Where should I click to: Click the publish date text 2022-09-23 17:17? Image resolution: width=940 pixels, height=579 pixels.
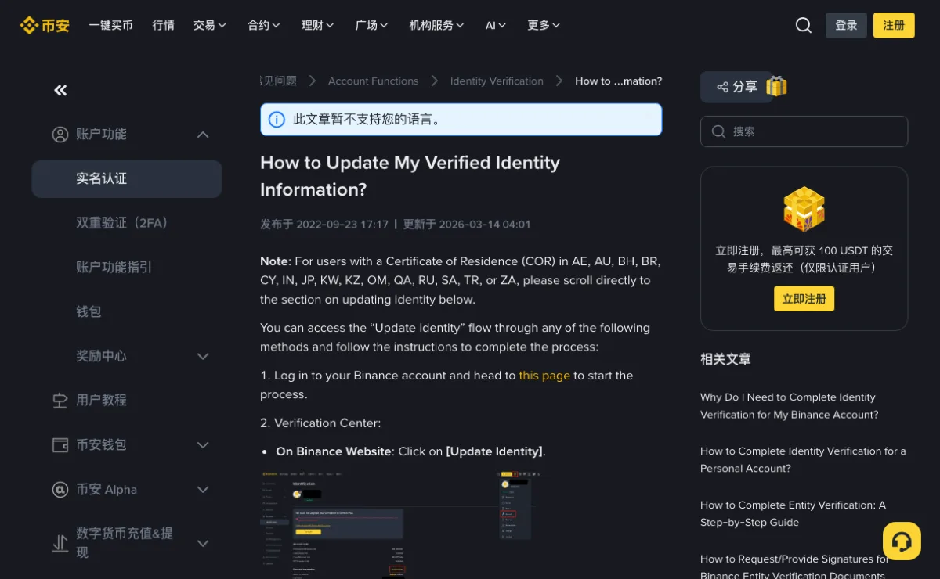(x=342, y=224)
